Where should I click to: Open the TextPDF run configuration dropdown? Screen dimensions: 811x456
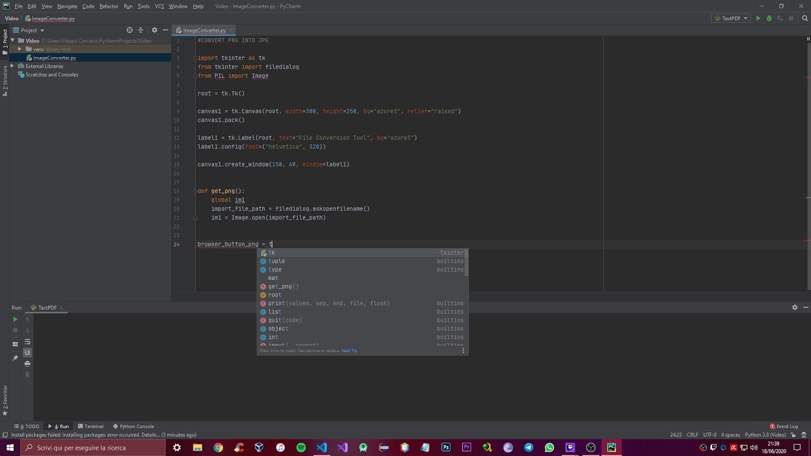coord(730,18)
